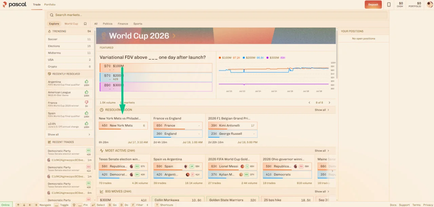This screenshot has width=434, height=207.
Task: Click the Enter key Select icon
Action: click(93, 205)
